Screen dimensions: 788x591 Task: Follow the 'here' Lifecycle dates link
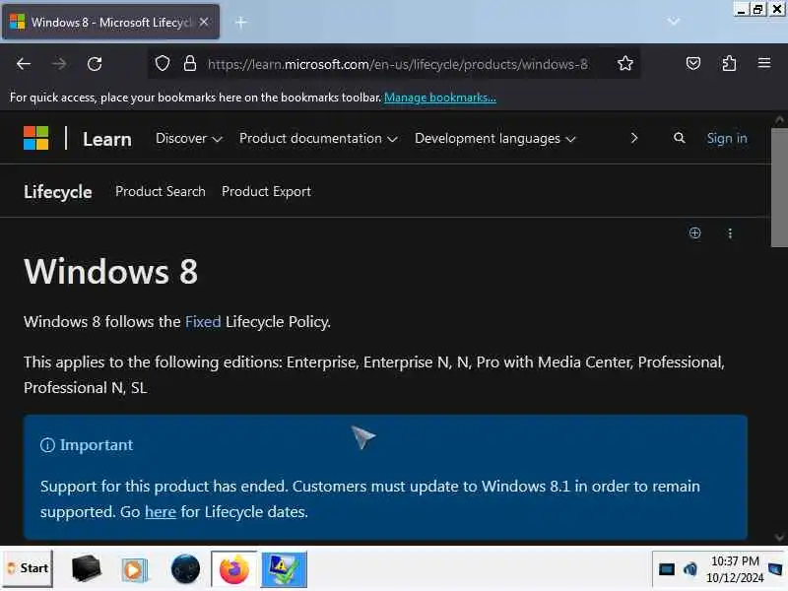pos(161,512)
